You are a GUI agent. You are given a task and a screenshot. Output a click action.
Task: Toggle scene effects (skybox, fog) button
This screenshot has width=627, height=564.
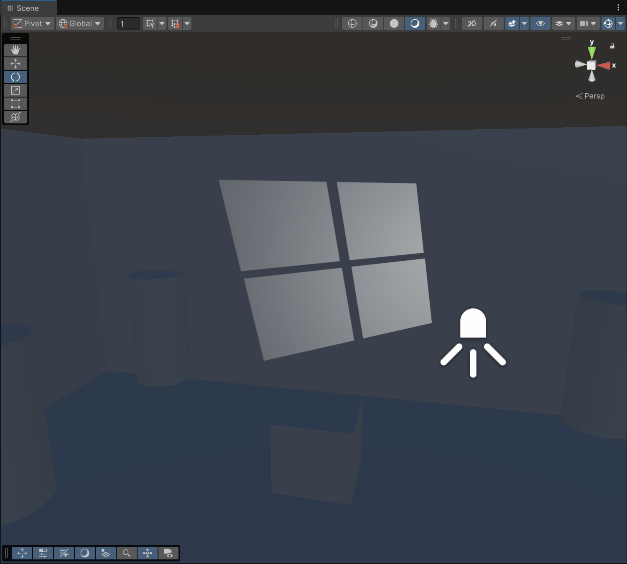tap(512, 23)
